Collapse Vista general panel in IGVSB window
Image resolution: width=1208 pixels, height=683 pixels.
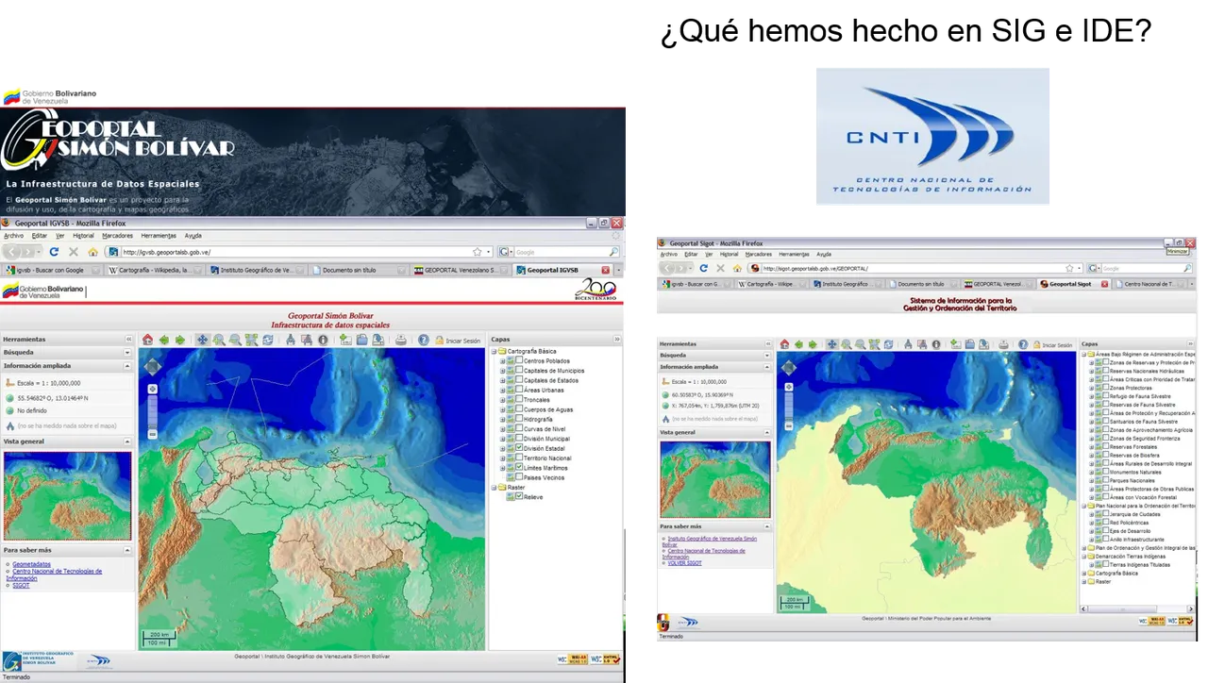tap(127, 441)
